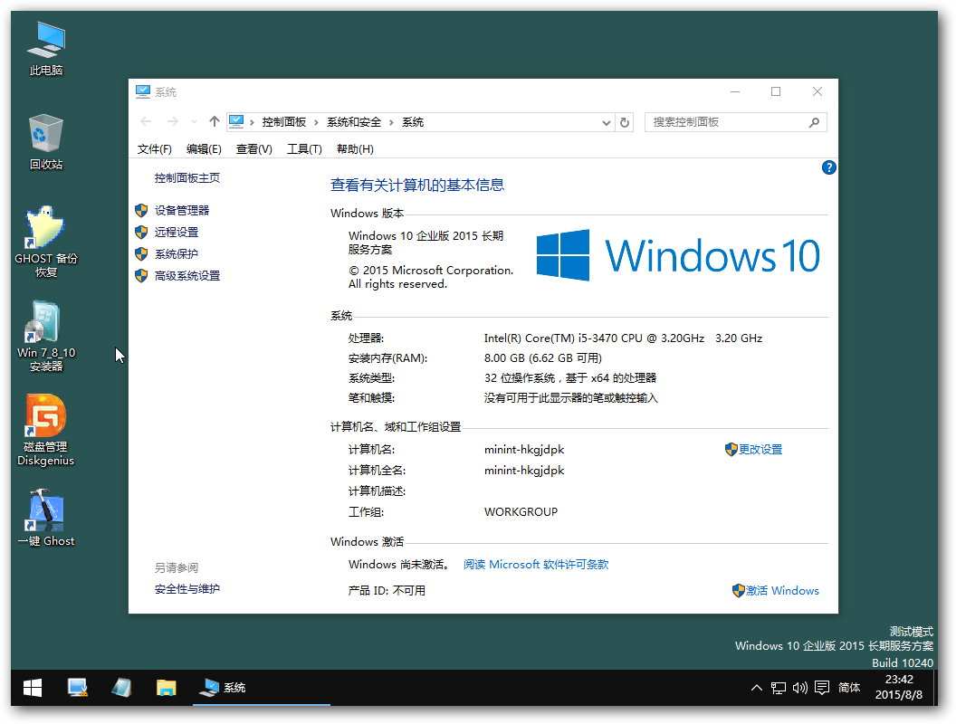Open File Explorer from the taskbar
Viewport: 956px width, 724px height.
(166, 688)
